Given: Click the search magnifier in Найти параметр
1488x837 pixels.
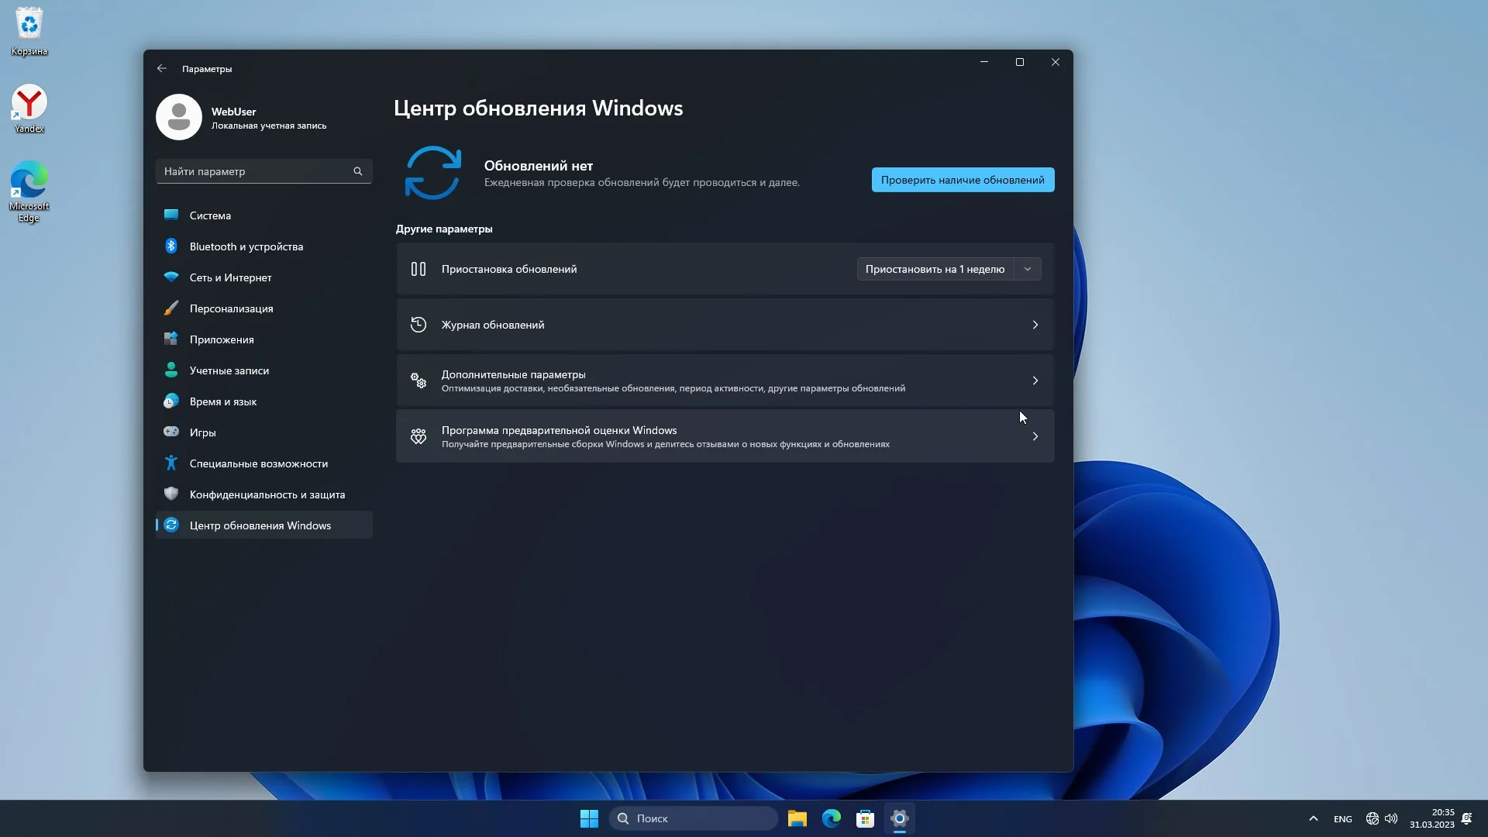Looking at the screenshot, I should pyautogui.click(x=358, y=171).
